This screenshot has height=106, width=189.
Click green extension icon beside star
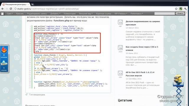pyautogui.click(x=181, y=9)
